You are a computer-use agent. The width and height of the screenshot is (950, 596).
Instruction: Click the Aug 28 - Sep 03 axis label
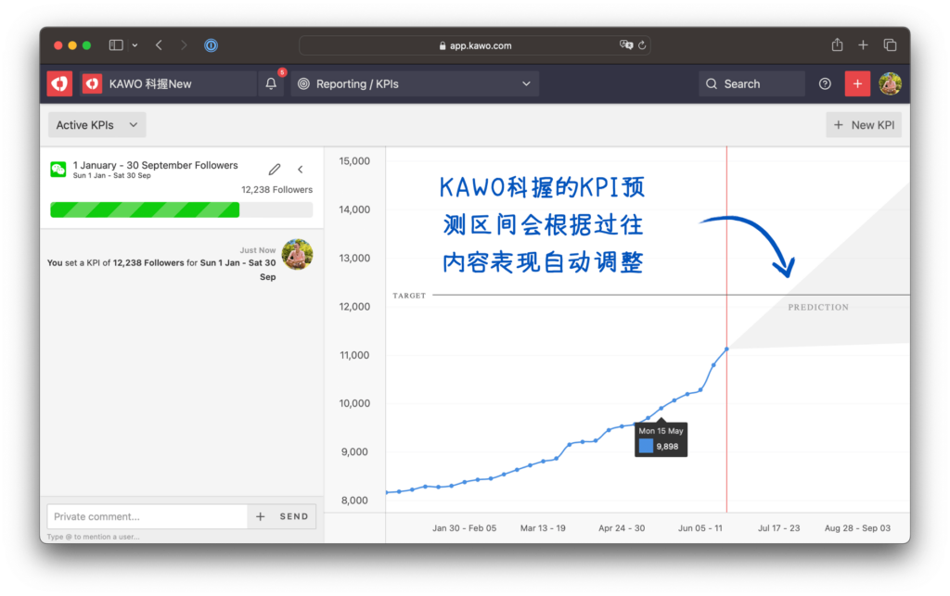coord(857,527)
